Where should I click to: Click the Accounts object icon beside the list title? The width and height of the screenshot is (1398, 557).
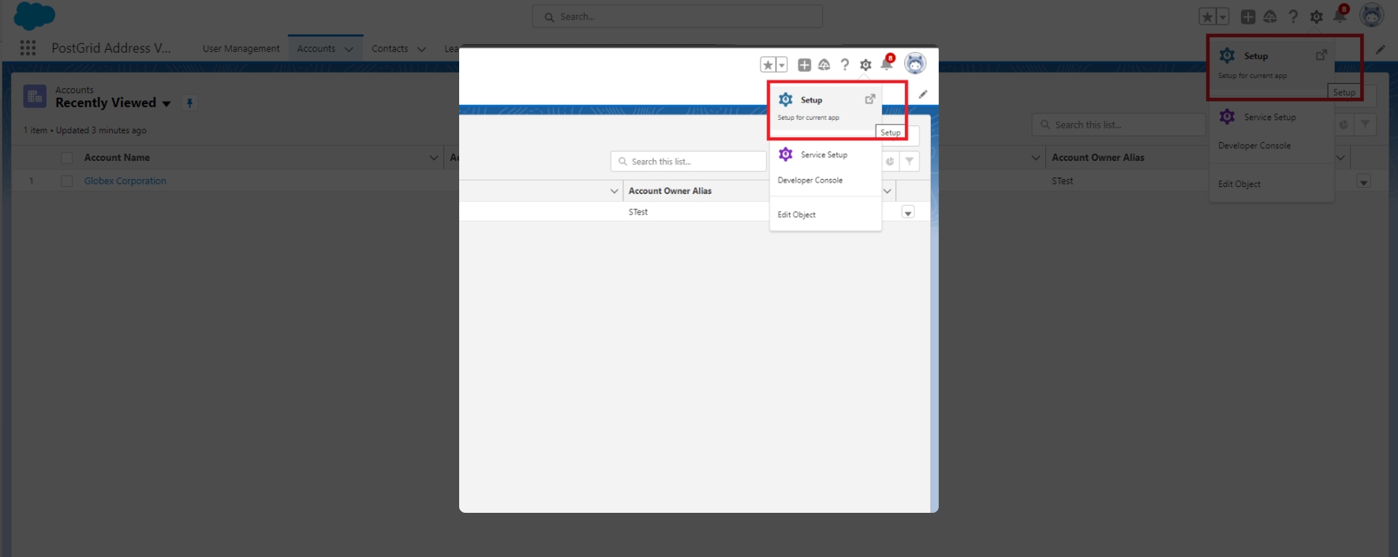(35, 96)
